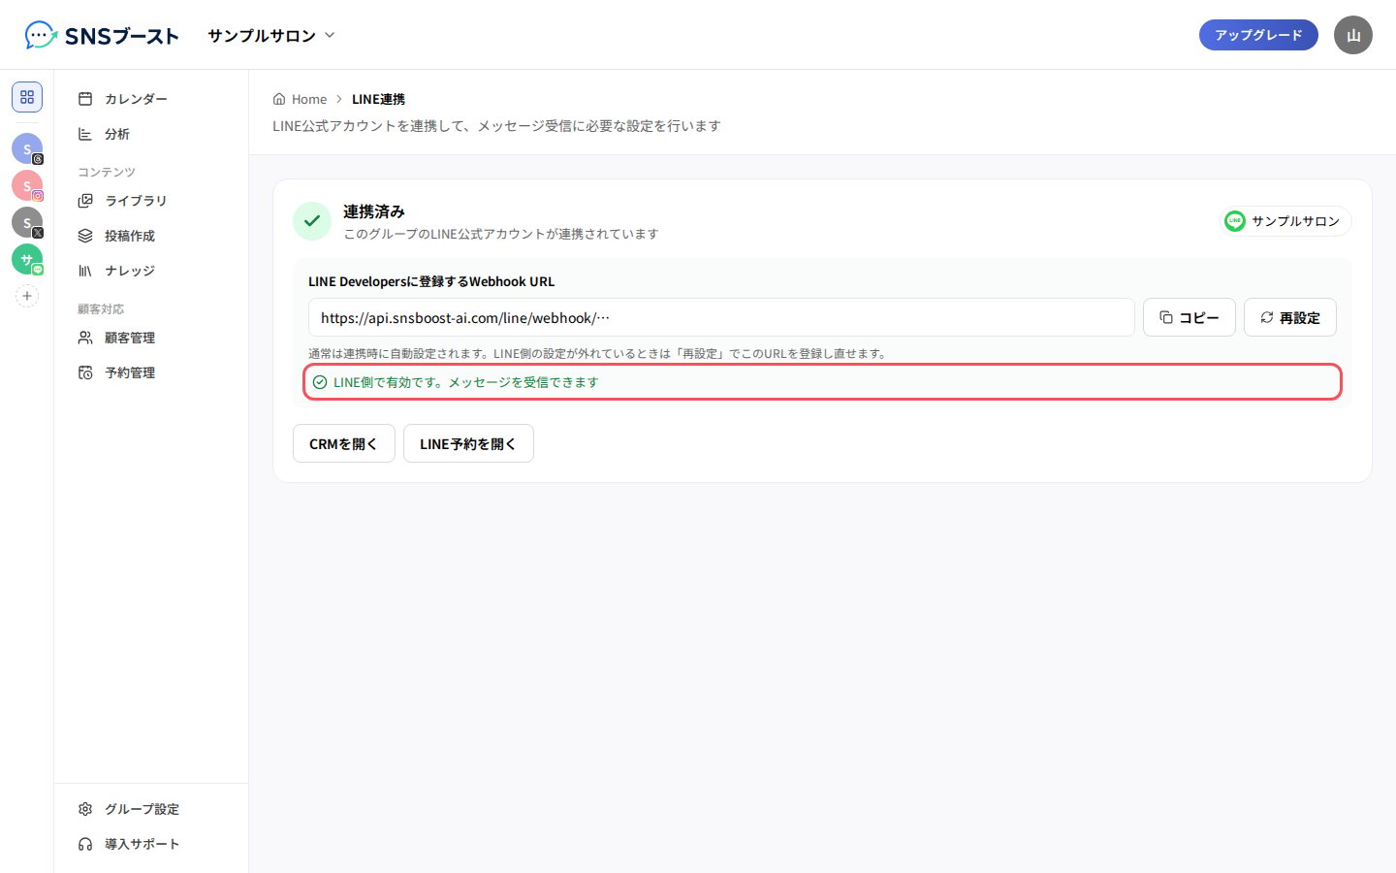Click status text LINE側で有効です
The image size is (1396, 873).
click(x=466, y=382)
